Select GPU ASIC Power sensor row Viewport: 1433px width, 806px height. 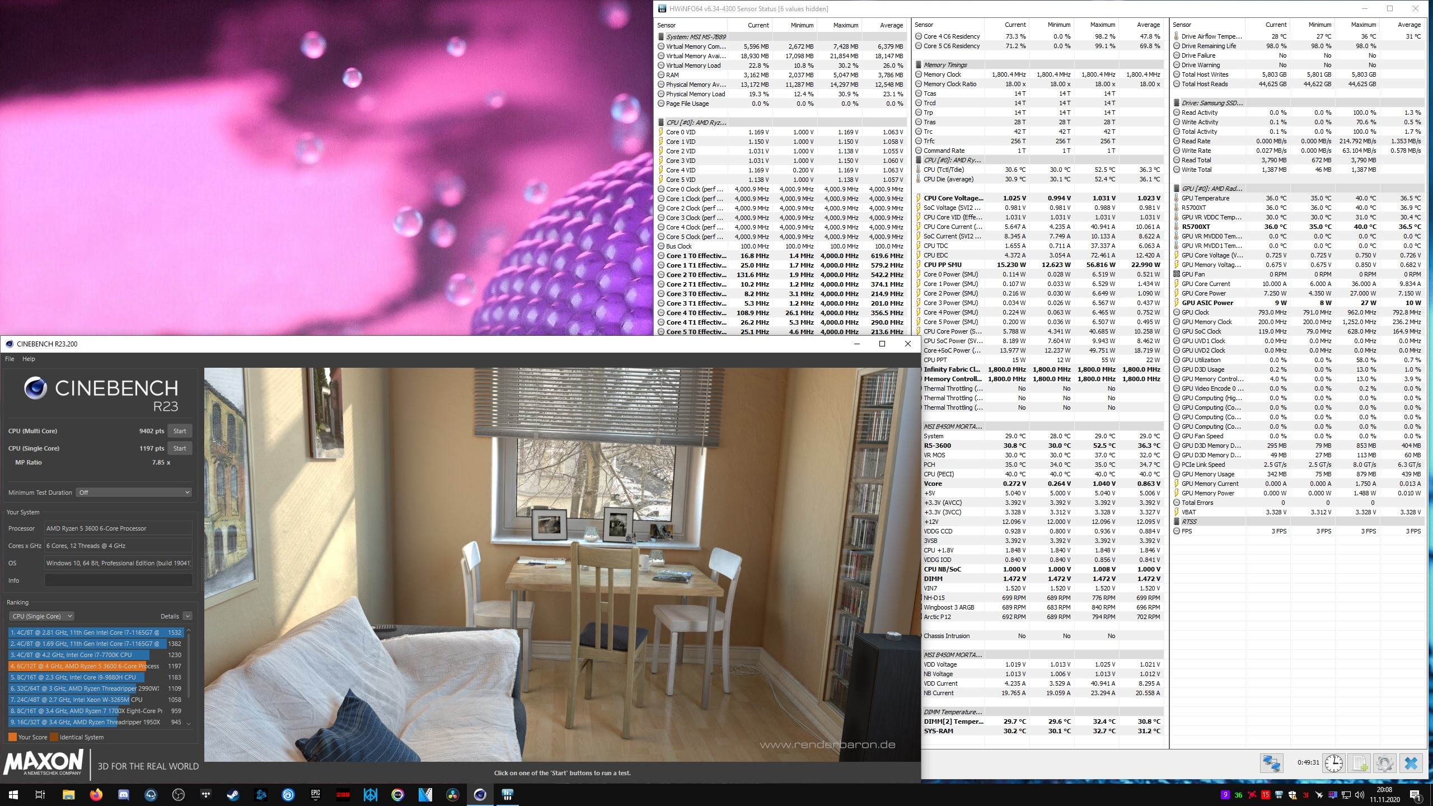(x=1299, y=303)
